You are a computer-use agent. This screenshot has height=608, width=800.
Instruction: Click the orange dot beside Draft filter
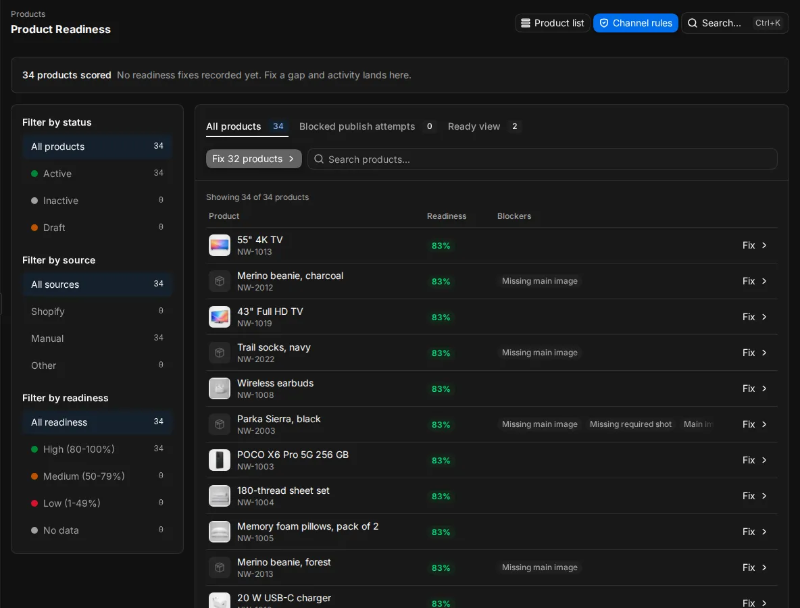click(x=34, y=228)
